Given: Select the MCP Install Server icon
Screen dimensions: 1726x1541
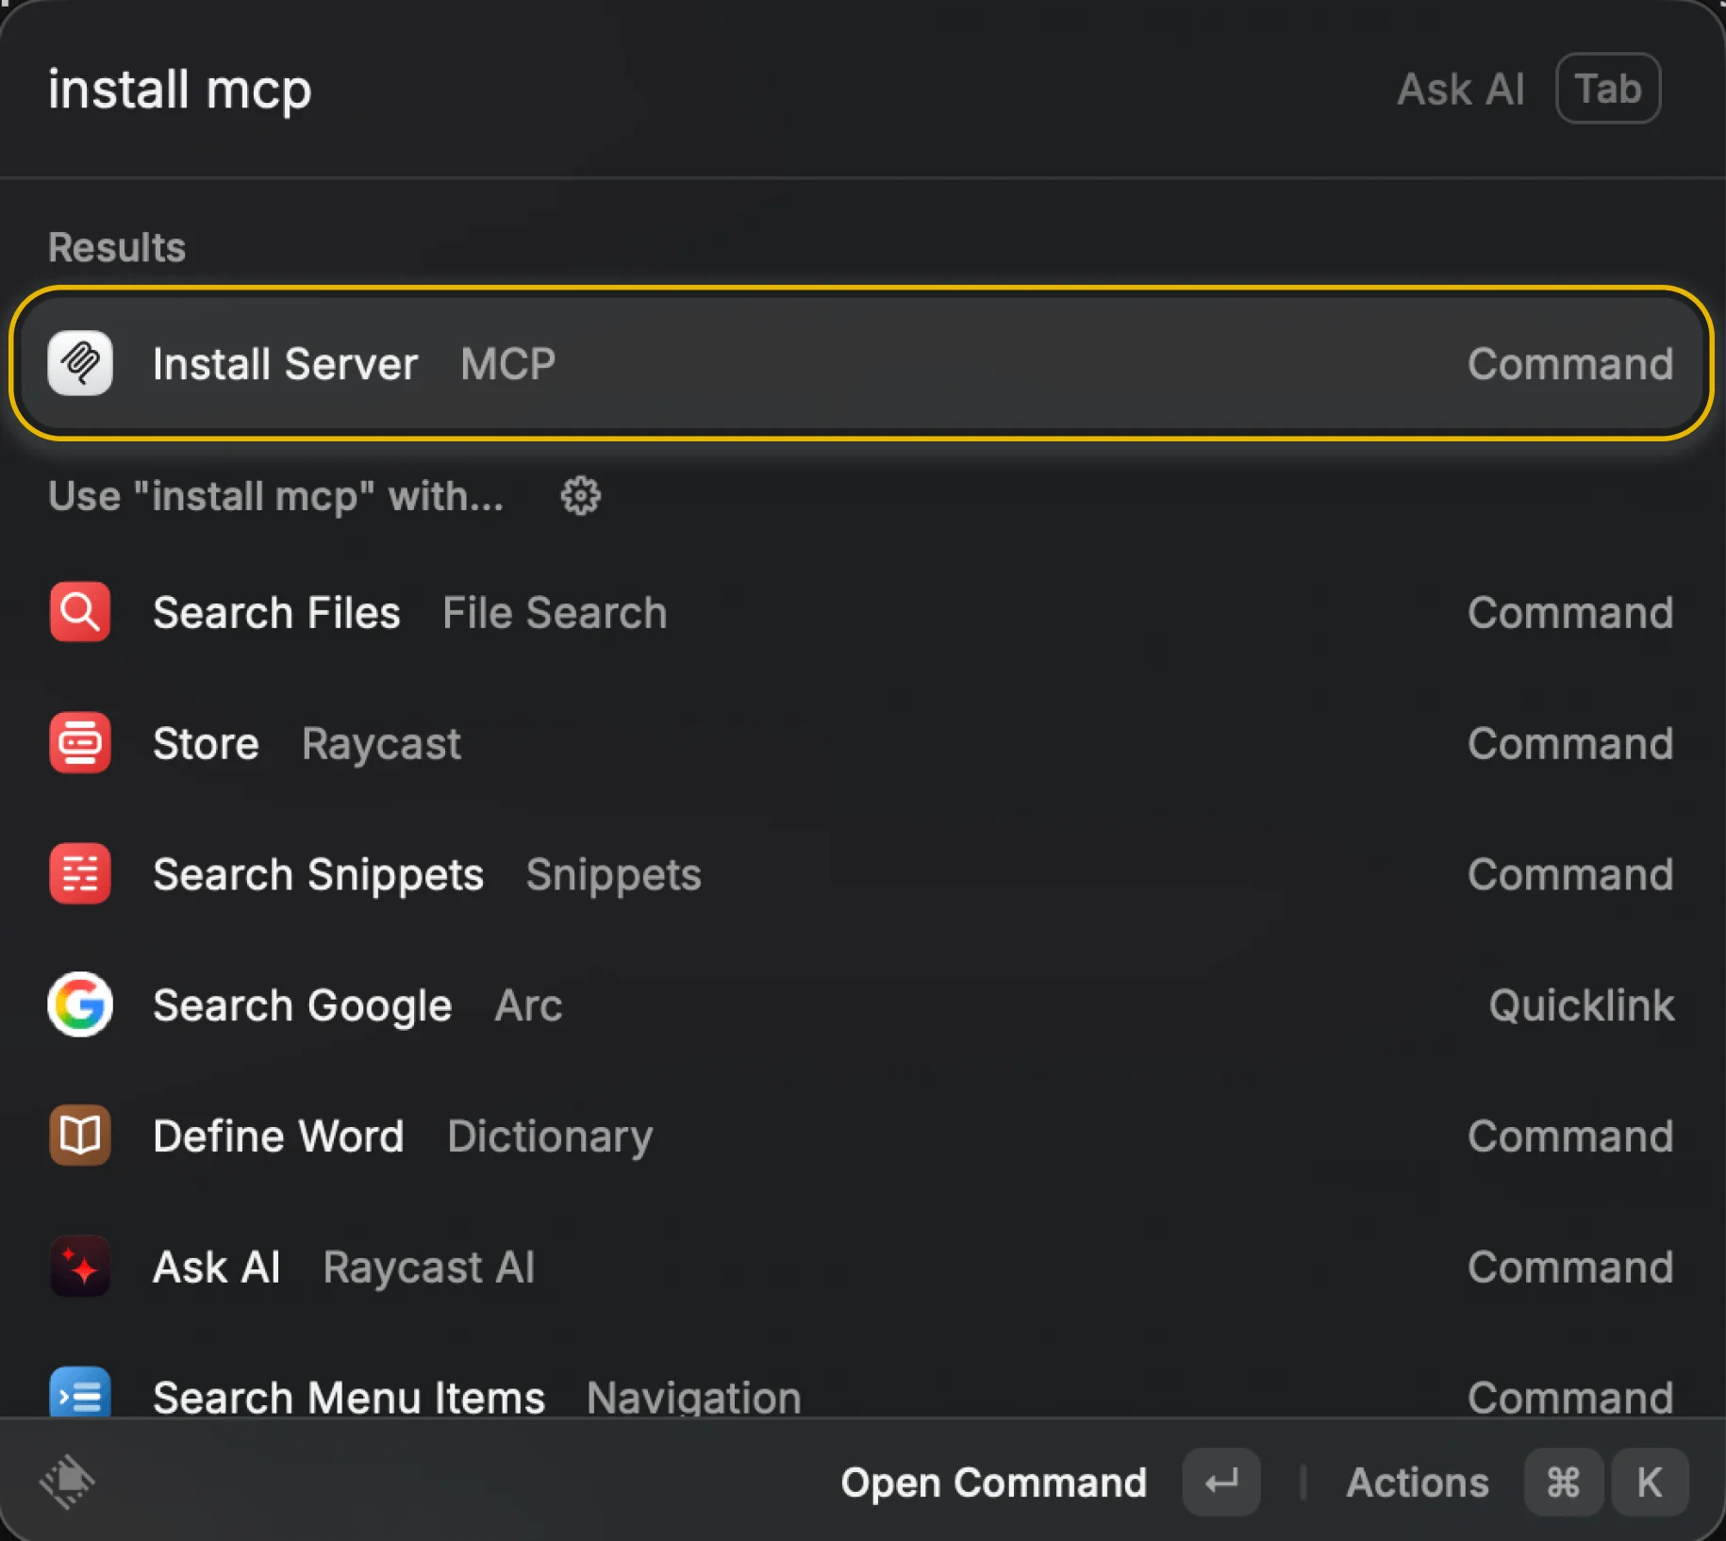Looking at the screenshot, I should click(x=80, y=363).
